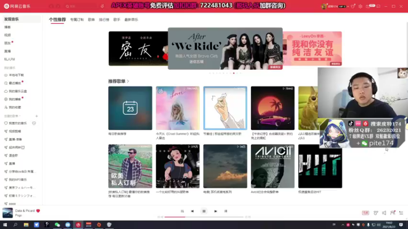The width and height of the screenshot is (408, 229).
Task: Open 最近播放 in sidebar
Action: point(15,83)
